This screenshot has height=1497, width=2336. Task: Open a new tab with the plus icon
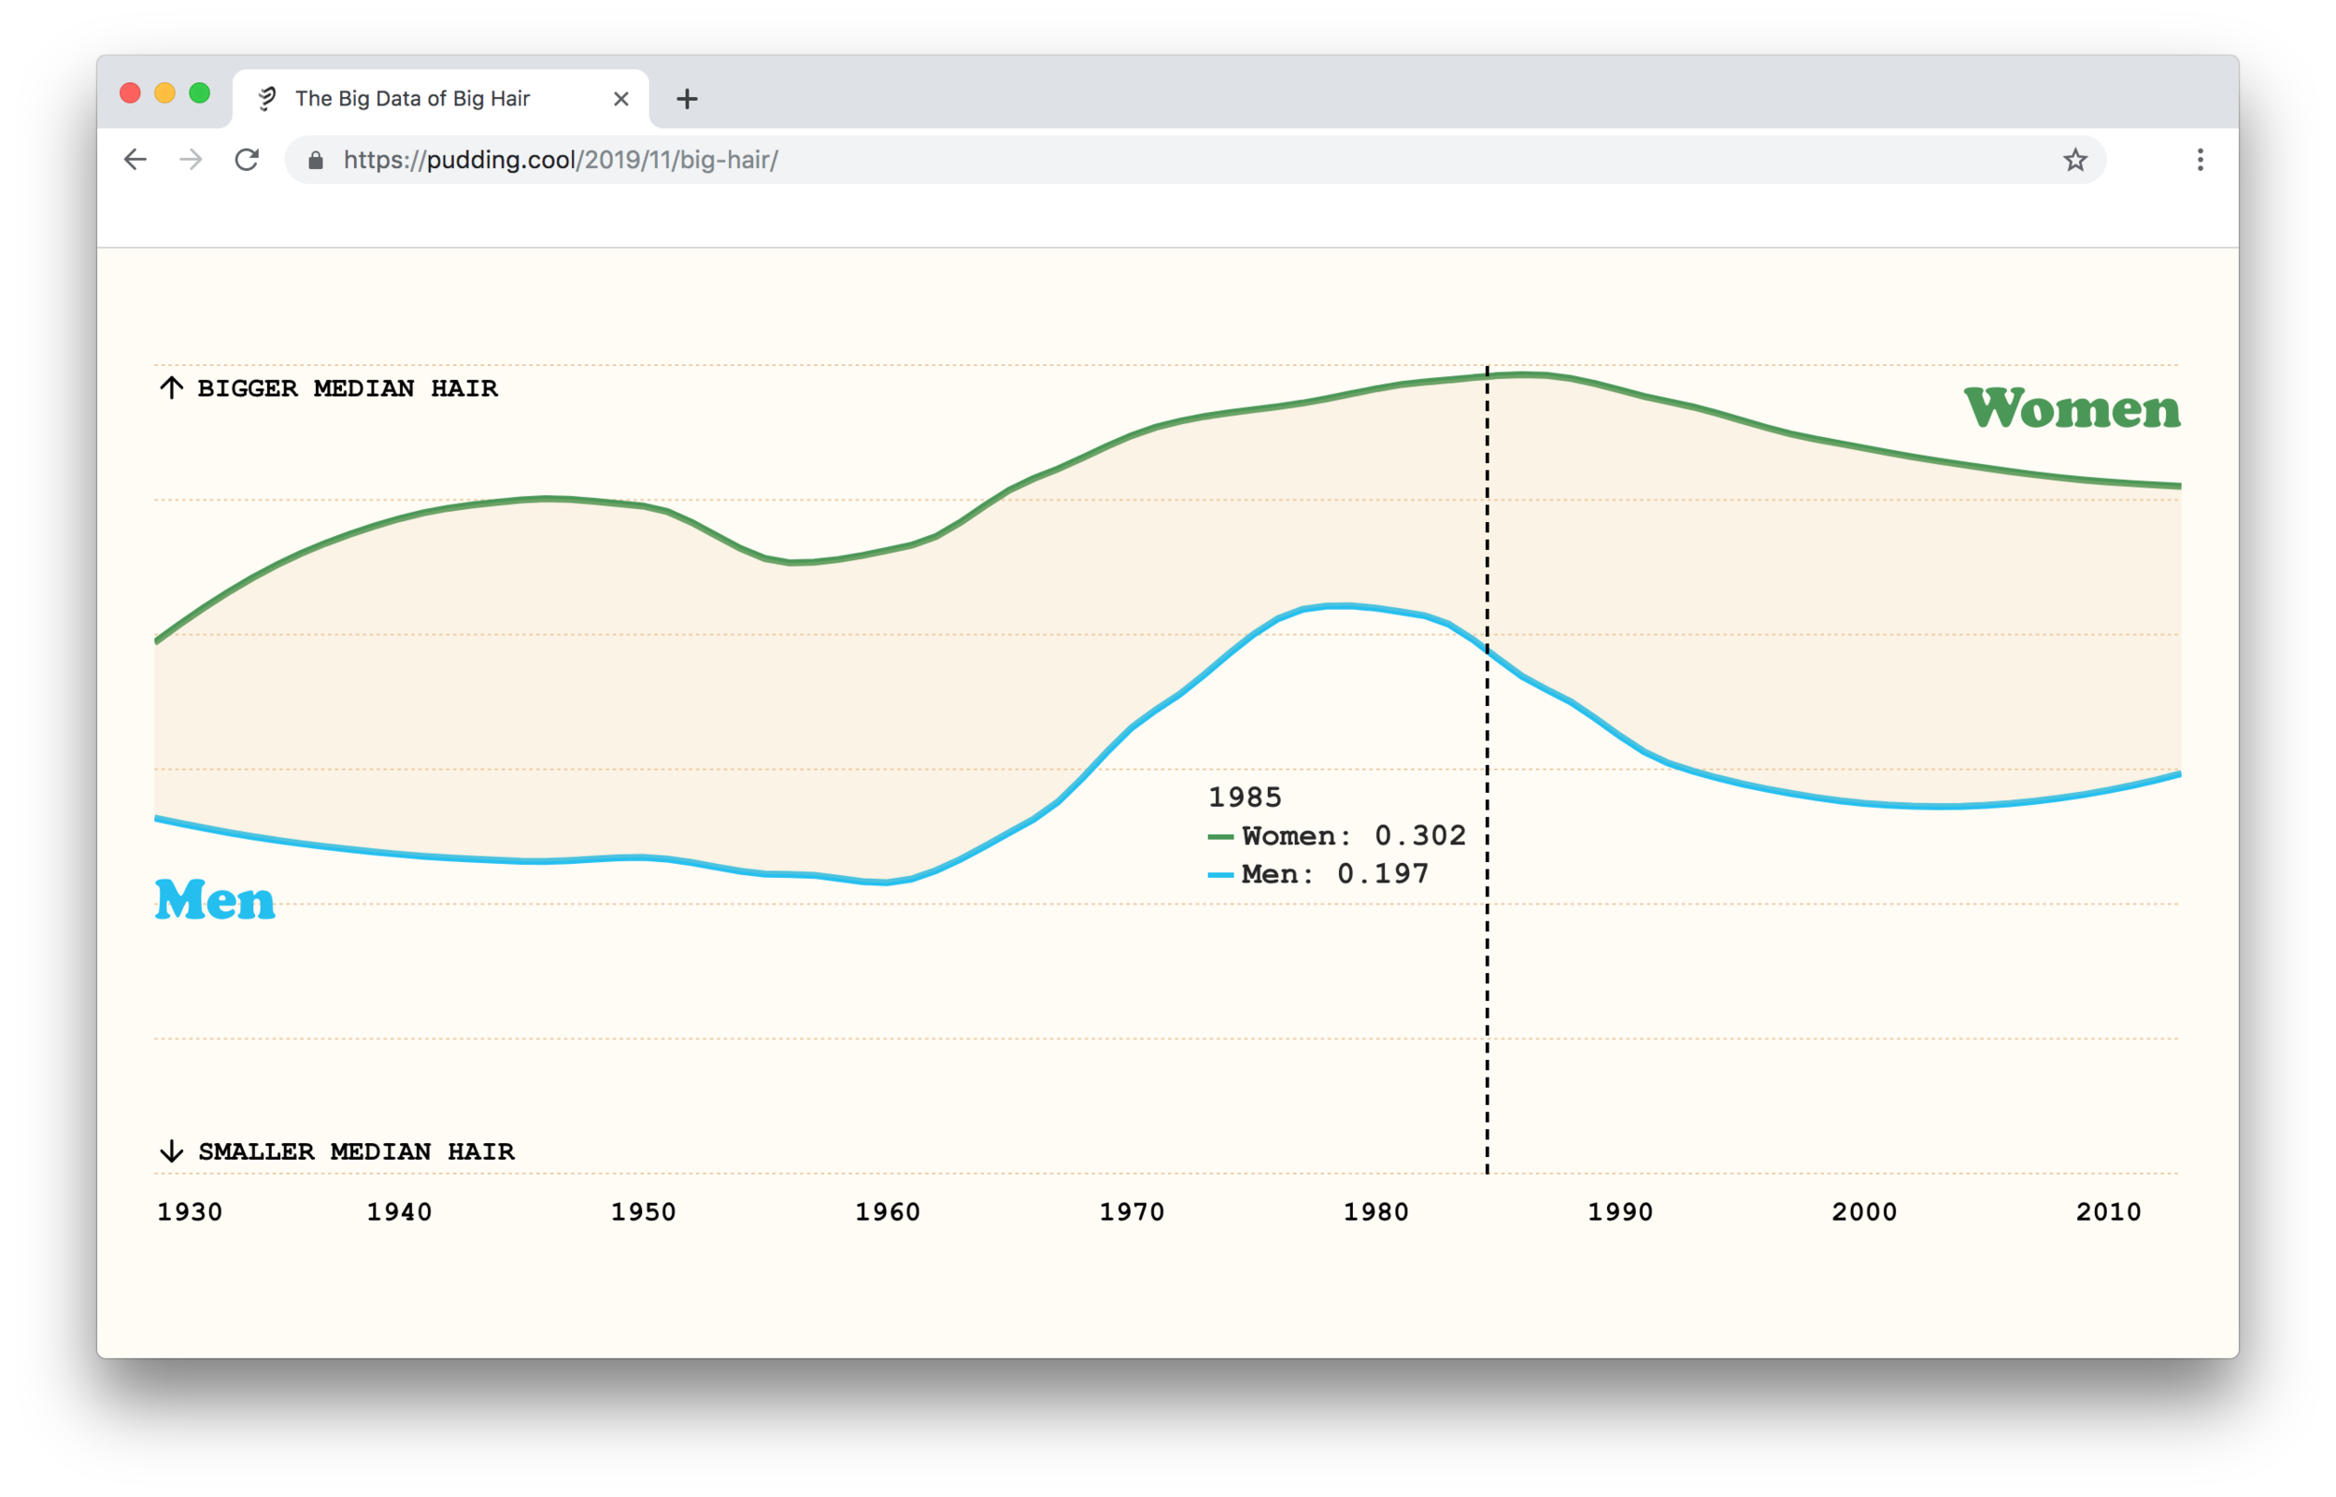click(687, 98)
